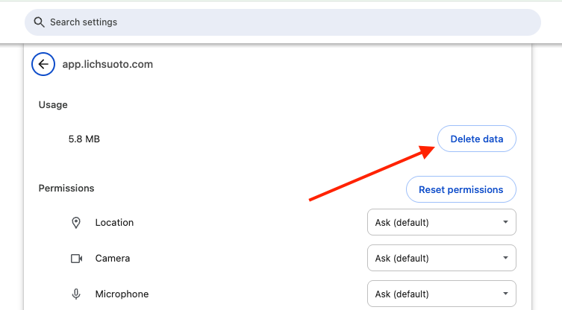
Task: Click the Usage section heading
Action: coord(53,105)
